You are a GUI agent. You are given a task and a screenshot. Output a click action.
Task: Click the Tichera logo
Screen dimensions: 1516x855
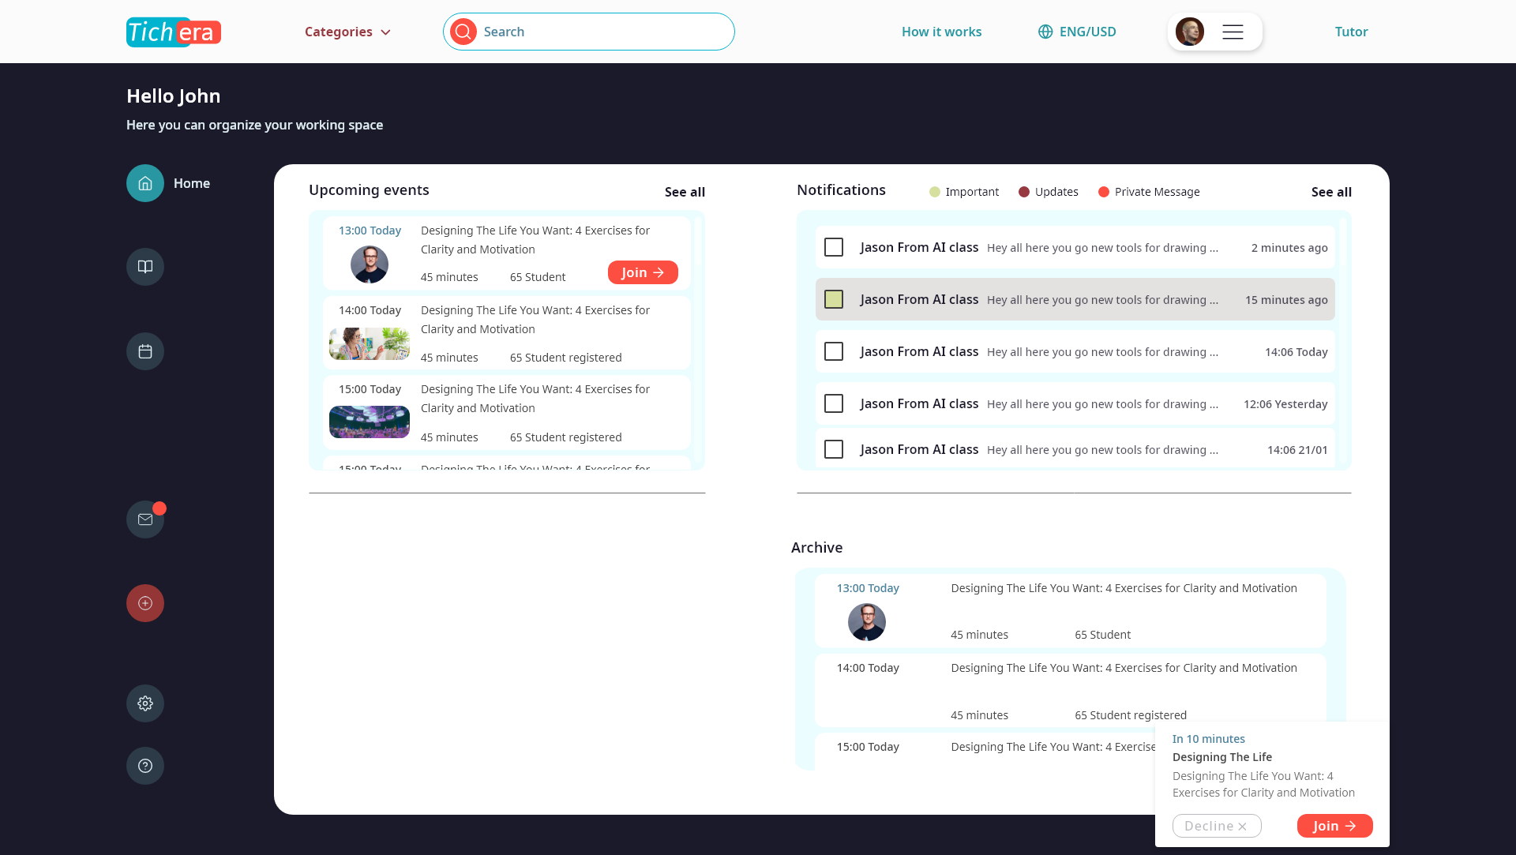(x=174, y=32)
